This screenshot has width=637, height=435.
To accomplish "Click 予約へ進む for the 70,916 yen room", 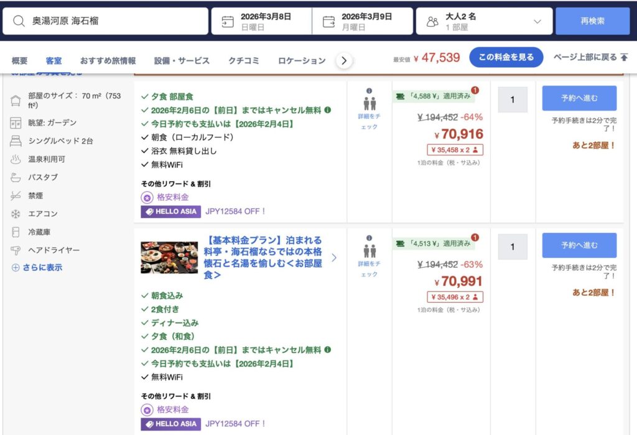I will click(x=579, y=98).
